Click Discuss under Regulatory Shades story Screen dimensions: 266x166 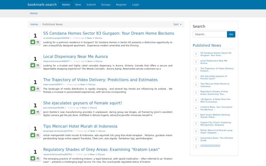[101, 155]
